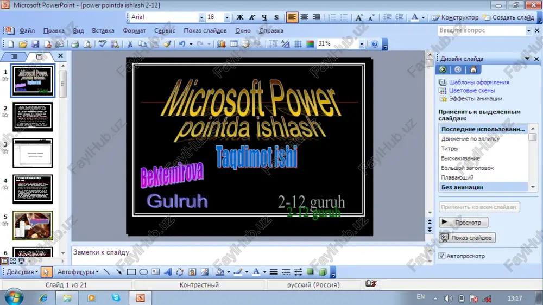Insert a chart from the standard toolbar
This screenshot has width=543, height=305.
(x=222, y=44)
